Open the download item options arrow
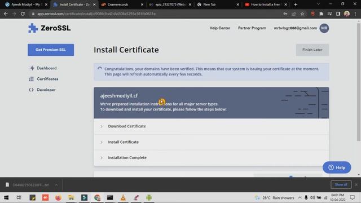This screenshot has width=361, height=203. coord(56,185)
